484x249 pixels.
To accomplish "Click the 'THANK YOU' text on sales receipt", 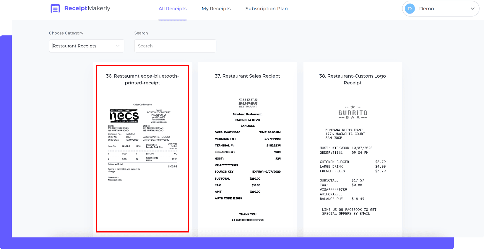I will click(248, 214).
